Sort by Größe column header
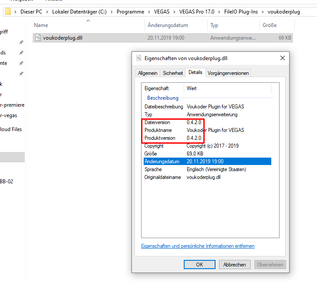Viewport: 317px width, 283px height. [270, 25]
